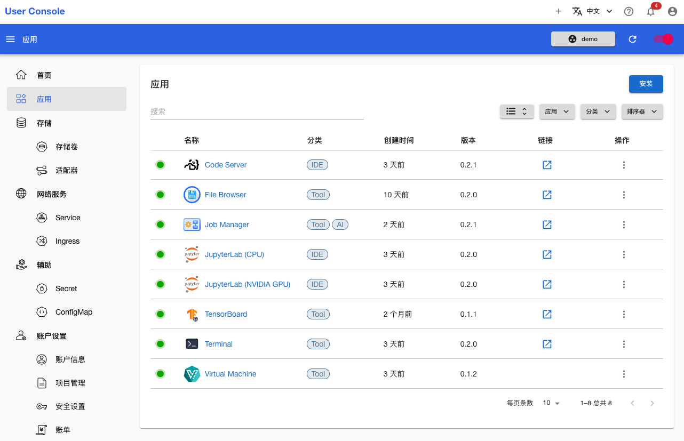Open File Browser actions three-dot menu
The image size is (684, 441).
click(x=624, y=195)
